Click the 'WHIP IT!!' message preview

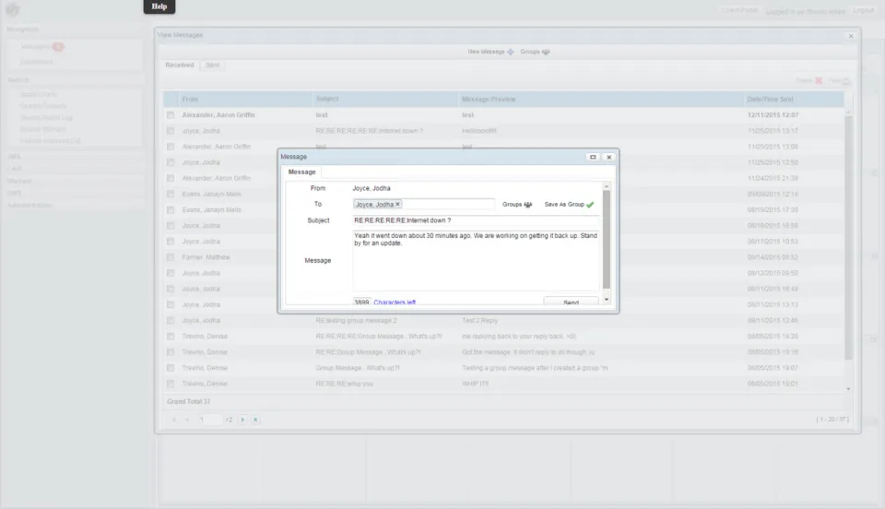pyautogui.click(x=476, y=384)
